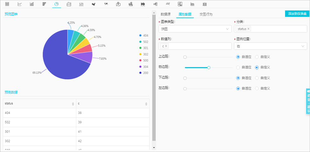
Task: Click the 左边距 slider handle
Action: pyautogui.click(x=185, y=89)
